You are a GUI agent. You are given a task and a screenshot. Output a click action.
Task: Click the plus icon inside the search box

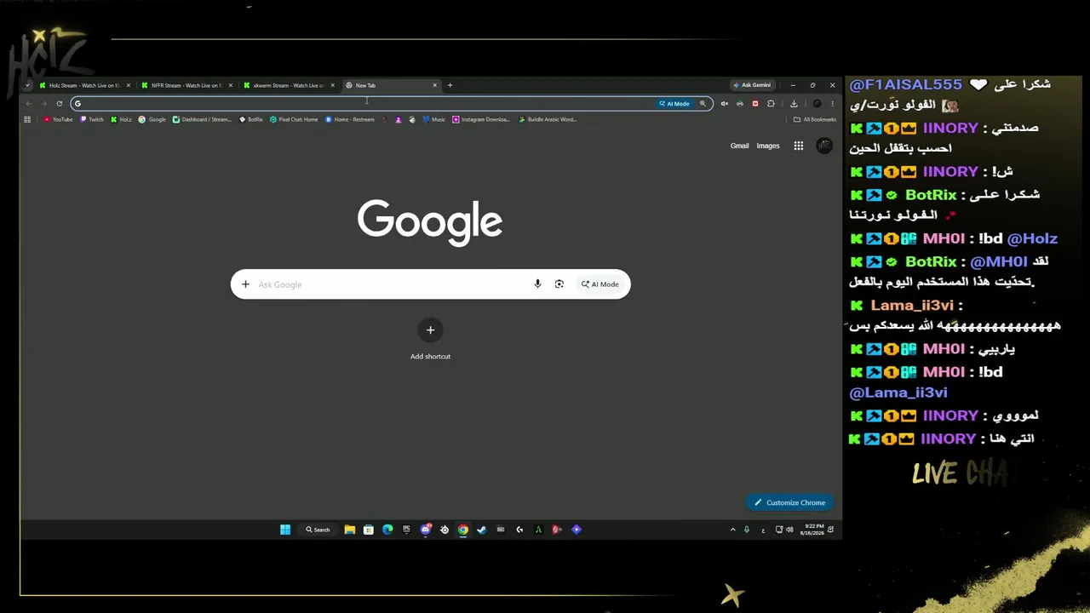[x=245, y=284]
